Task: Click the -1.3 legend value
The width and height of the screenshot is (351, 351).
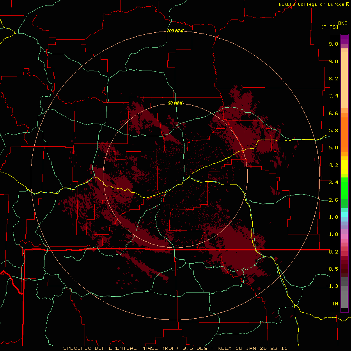Action: coord(332,286)
